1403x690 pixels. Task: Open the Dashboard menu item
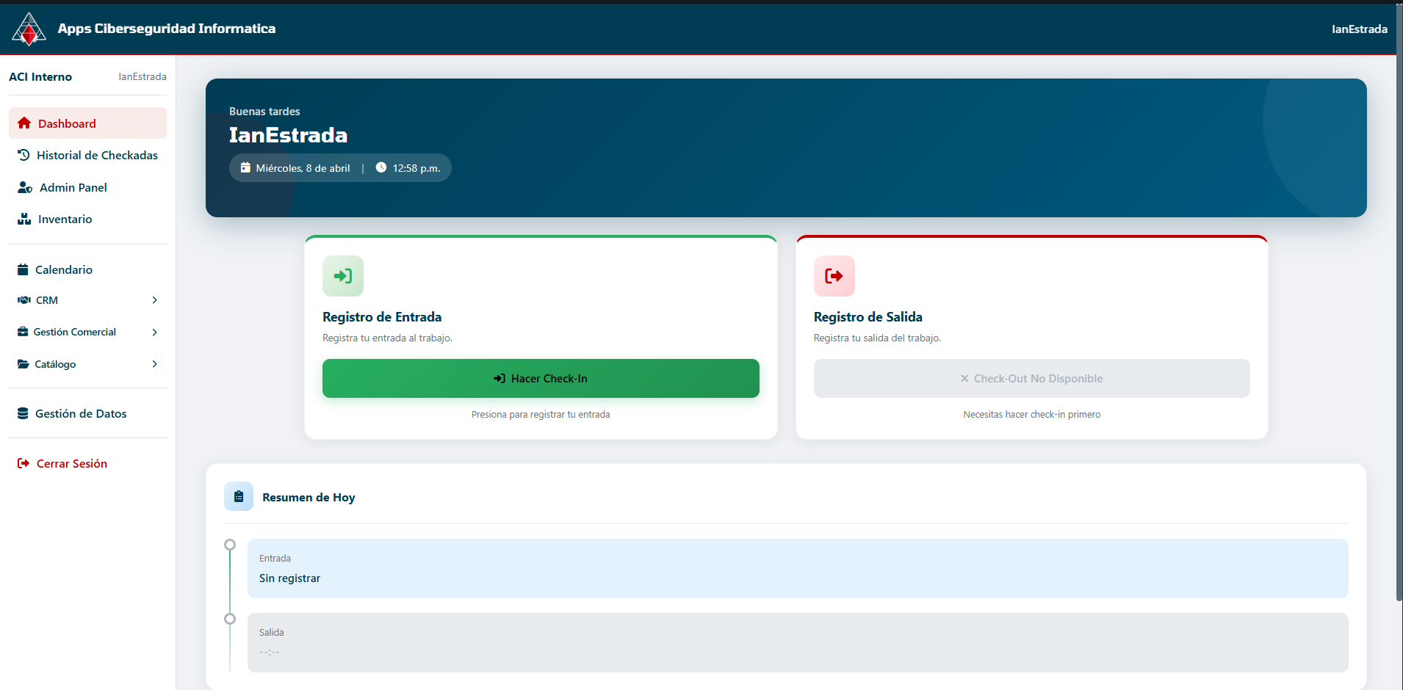coord(87,123)
